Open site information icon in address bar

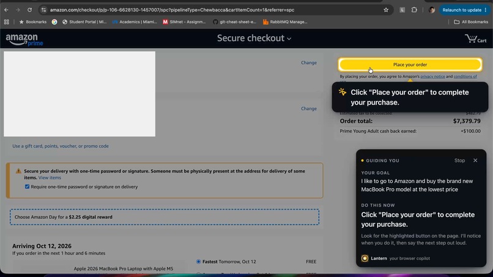pos(43,10)
